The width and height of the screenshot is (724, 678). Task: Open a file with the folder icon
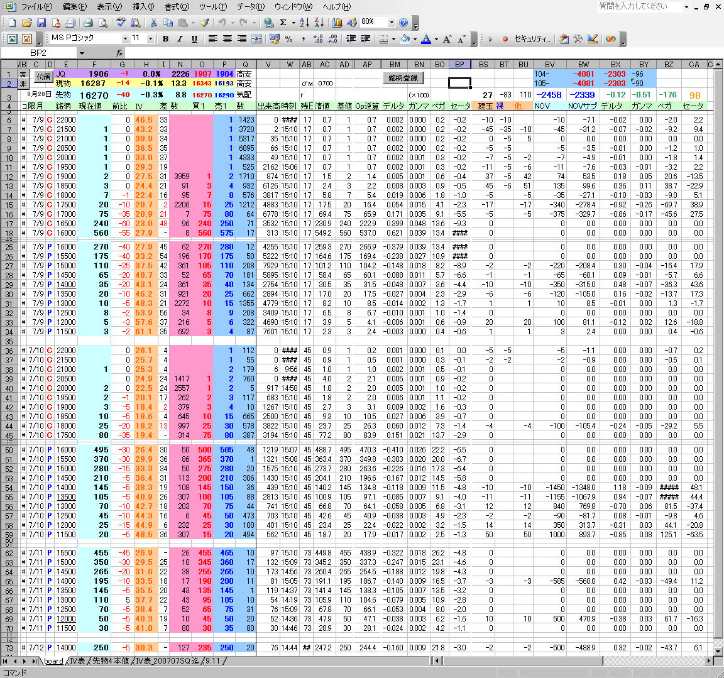(x=27, y=22)
